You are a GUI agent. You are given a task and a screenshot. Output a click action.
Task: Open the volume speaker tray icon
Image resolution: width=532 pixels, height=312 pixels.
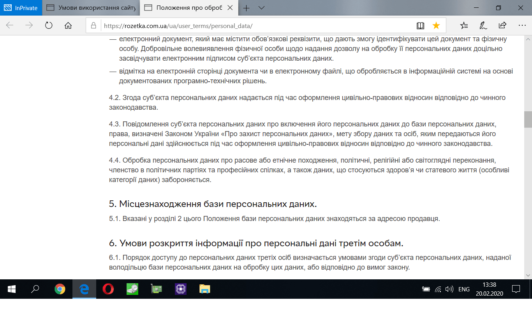pos(449,289)
